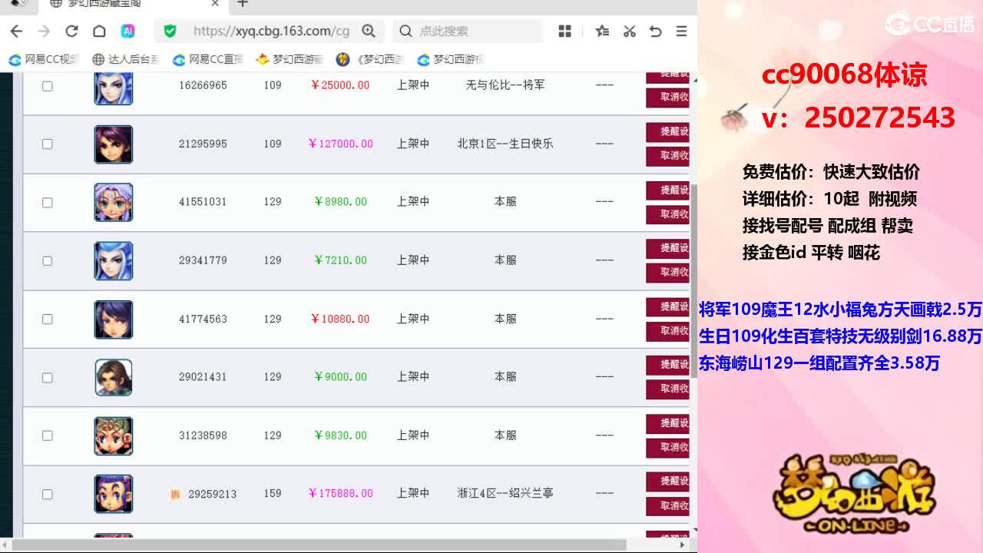The width and height of the screenshot is (983, 553).
Task: Click character avatar for row 29259213
Action: 114,495
